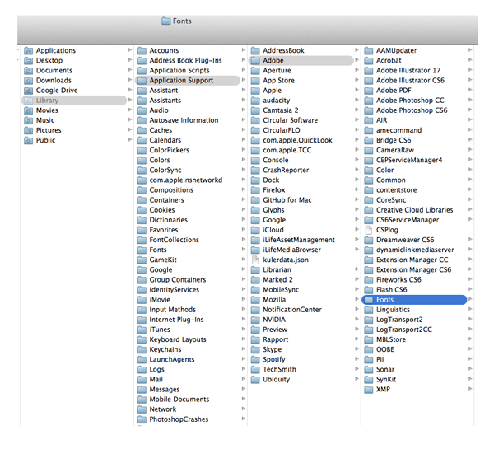Click the AddressBook folder icon
The height and width of the screenshot is (449, 494).
255,50
